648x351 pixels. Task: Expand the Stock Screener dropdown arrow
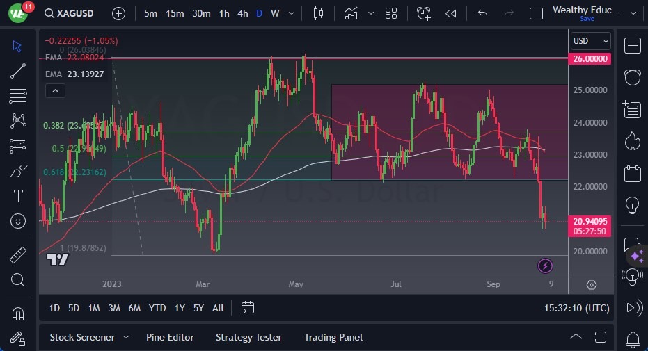coord(126,337)
